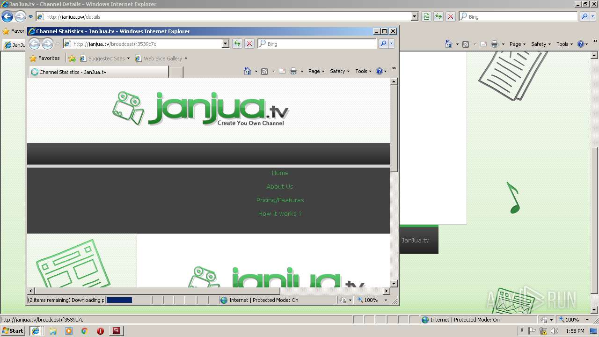The image size is (599, 337).
Task: Click search magnifier in main window
Action: tap(584, 16)
